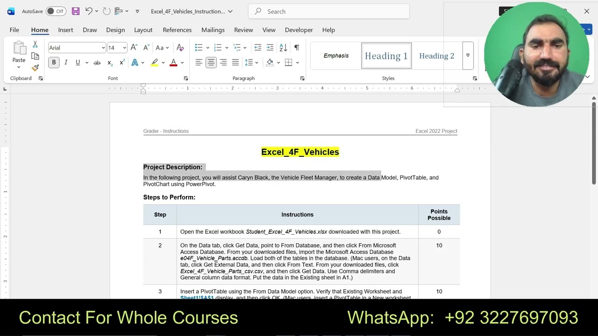Toggle the AutoSave switch
The image size is (598, 336).
tap(56, 11)
